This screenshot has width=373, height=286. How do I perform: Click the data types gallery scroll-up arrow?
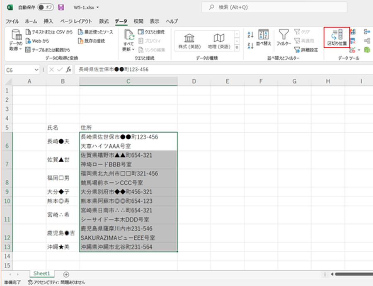pos(237,34)
